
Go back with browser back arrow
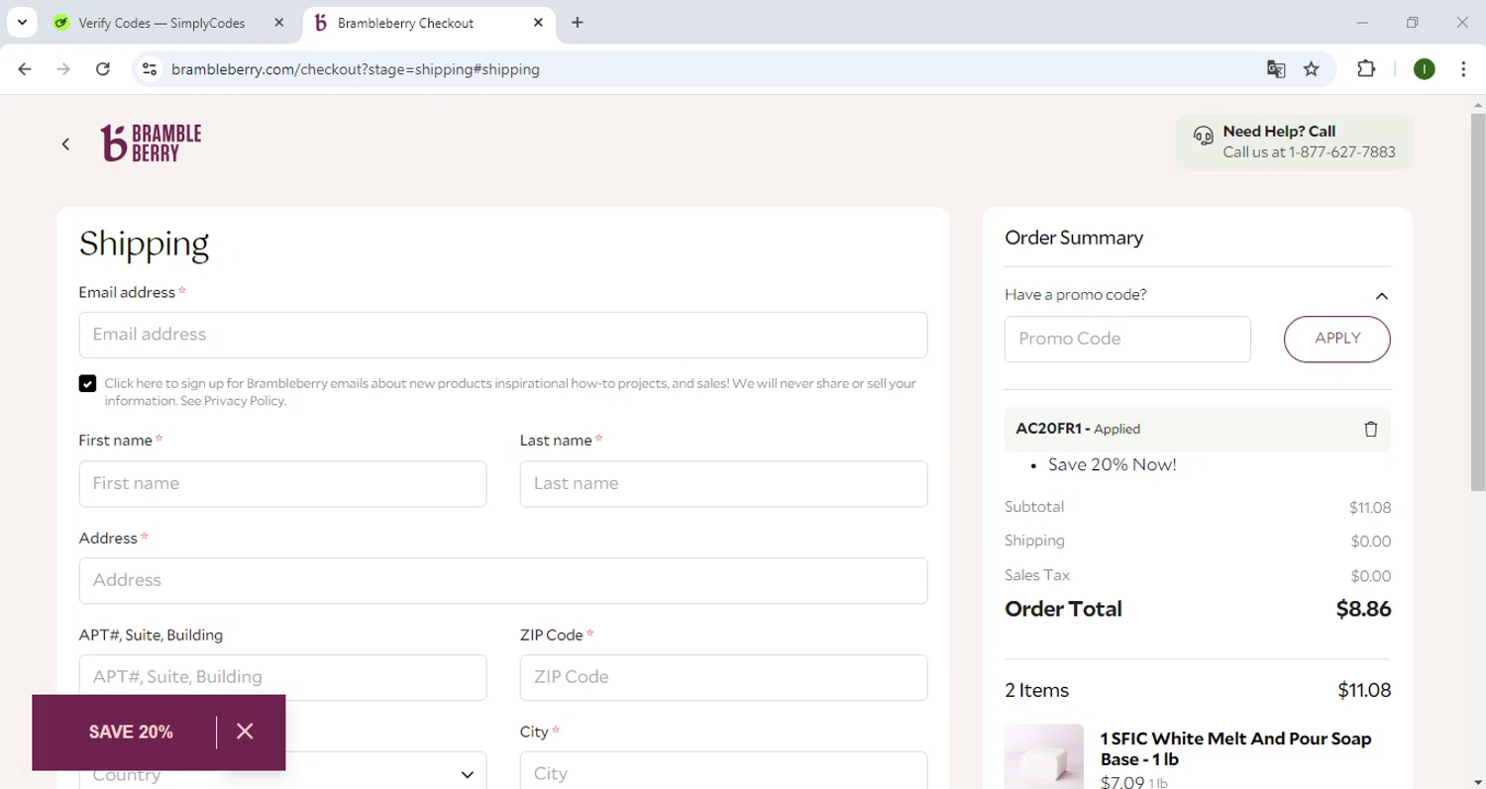click(25, 69)
